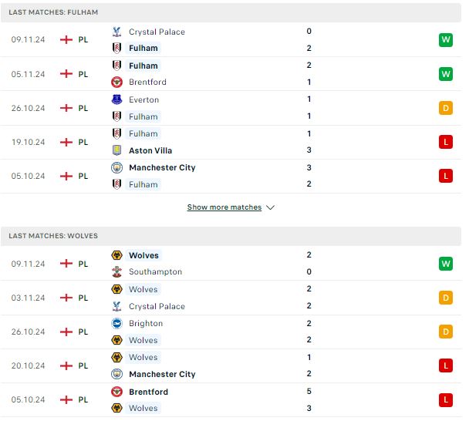Click the Crystal Palace crest in Fulham's matches

tap(116, 32)
